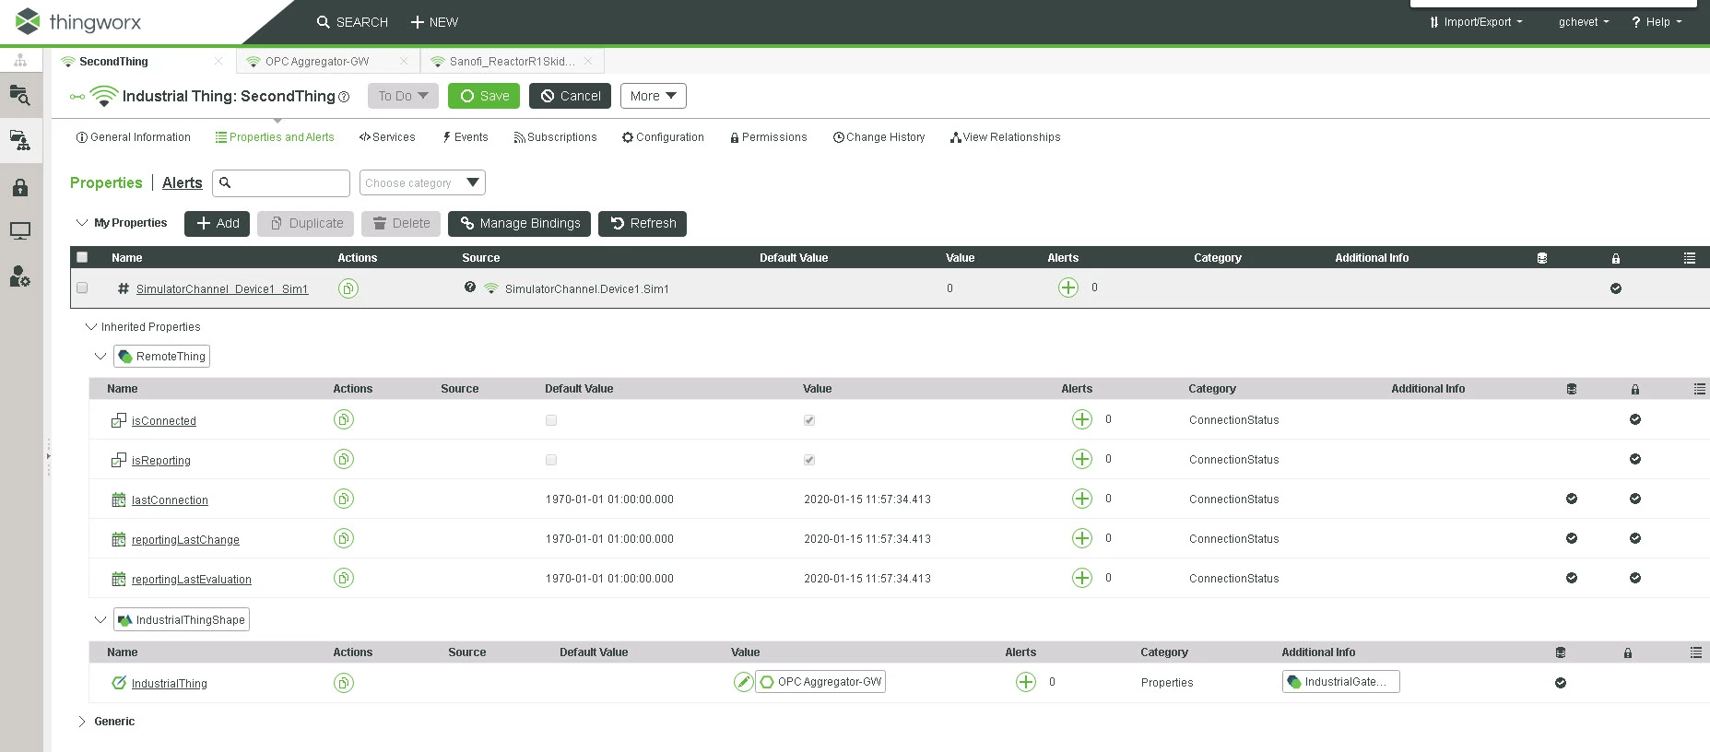Click the Cancel button
Image resolution: width=1710 pixels, height=752 pixels.
[x=570, y=96]
